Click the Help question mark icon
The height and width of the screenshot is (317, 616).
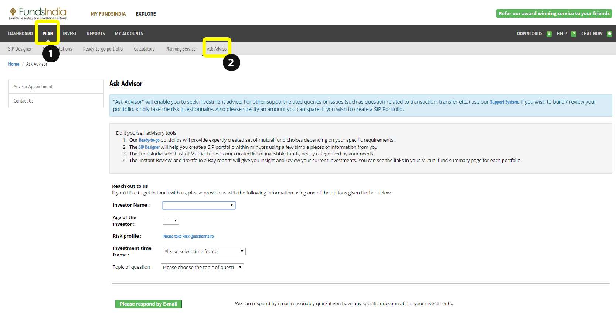pyautogui.click(x=574, y=34)
